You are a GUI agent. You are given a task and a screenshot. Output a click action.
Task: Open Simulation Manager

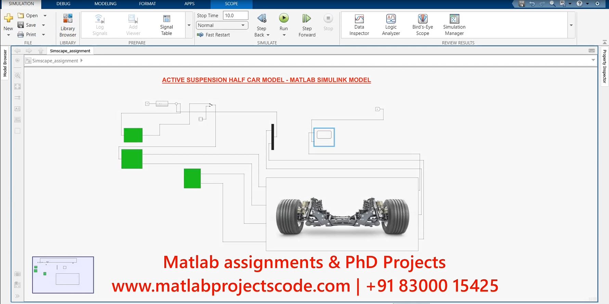454,25
